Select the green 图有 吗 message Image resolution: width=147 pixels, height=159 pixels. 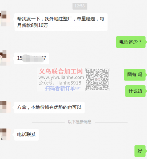point(135,75)
